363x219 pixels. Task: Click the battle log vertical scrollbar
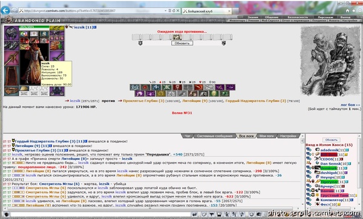tap(302, 171)
